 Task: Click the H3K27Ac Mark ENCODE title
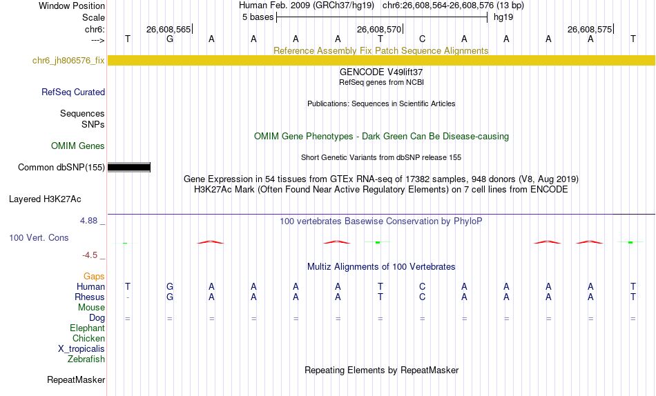click(x=381, y=190)
